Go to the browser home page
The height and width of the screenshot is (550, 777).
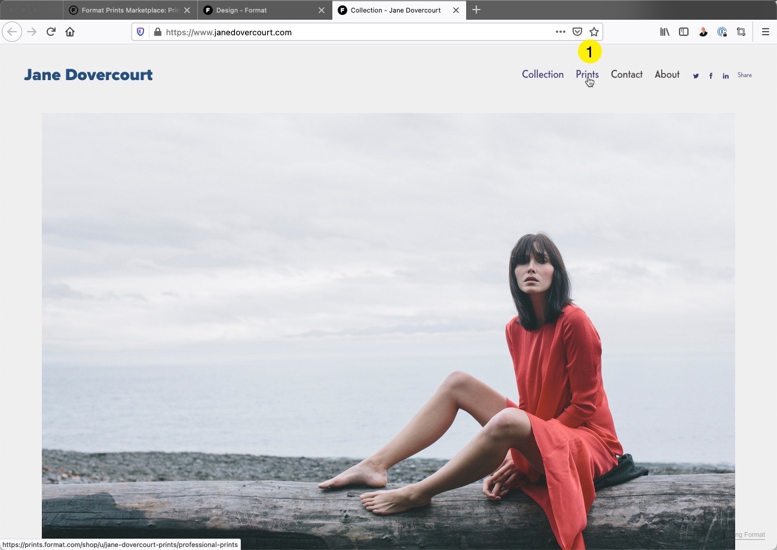coord(70,32)
